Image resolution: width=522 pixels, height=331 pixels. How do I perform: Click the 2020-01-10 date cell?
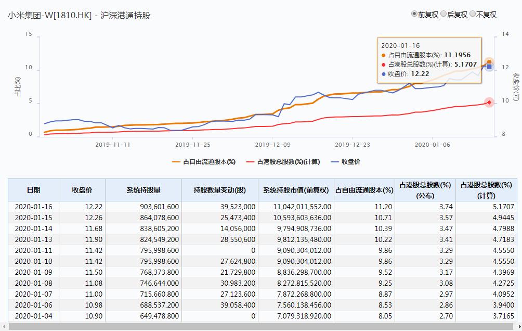pos(34,261)
